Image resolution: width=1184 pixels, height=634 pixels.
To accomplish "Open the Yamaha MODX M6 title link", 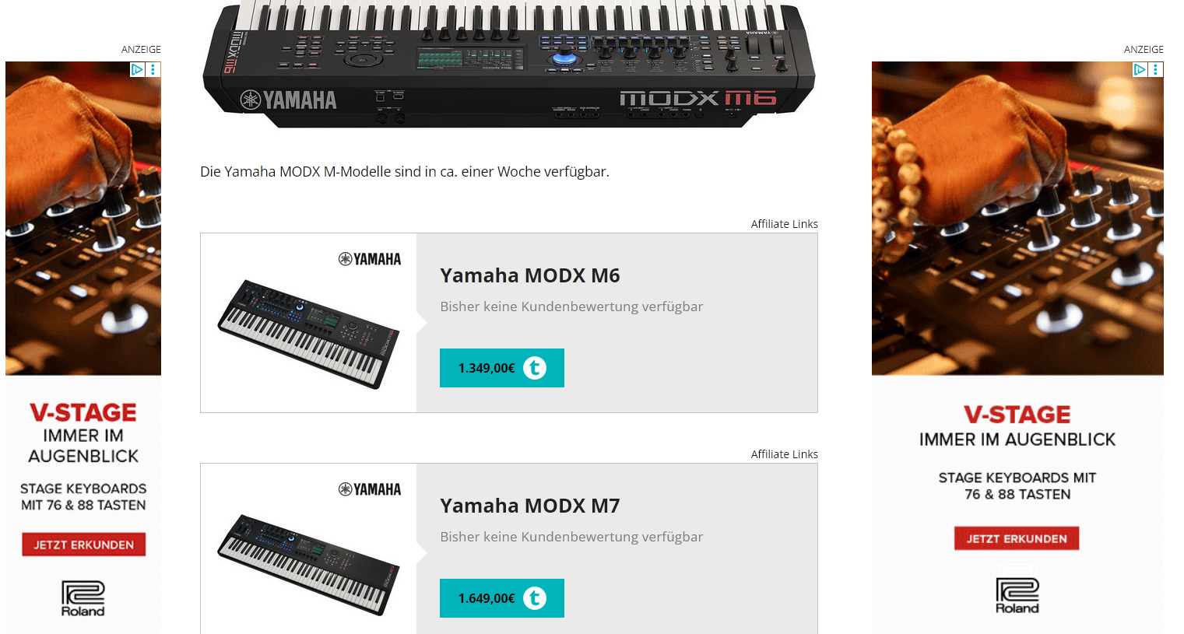I will point(530,275).
